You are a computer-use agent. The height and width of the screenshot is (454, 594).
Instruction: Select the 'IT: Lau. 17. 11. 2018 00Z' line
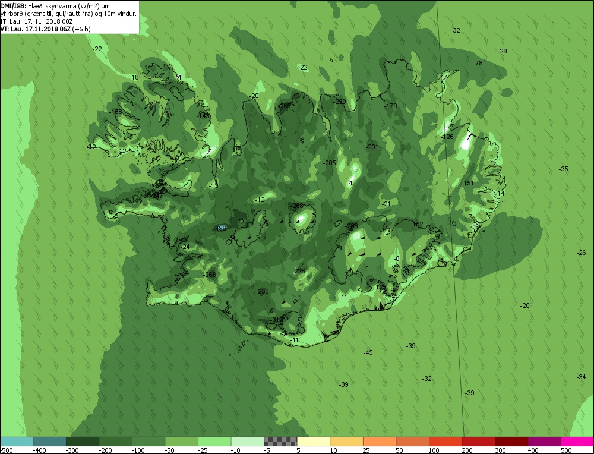coord(36,22)
